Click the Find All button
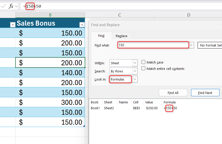Viewport: 222px width, 144px height. pyautogui.click(x=173, y=93)
